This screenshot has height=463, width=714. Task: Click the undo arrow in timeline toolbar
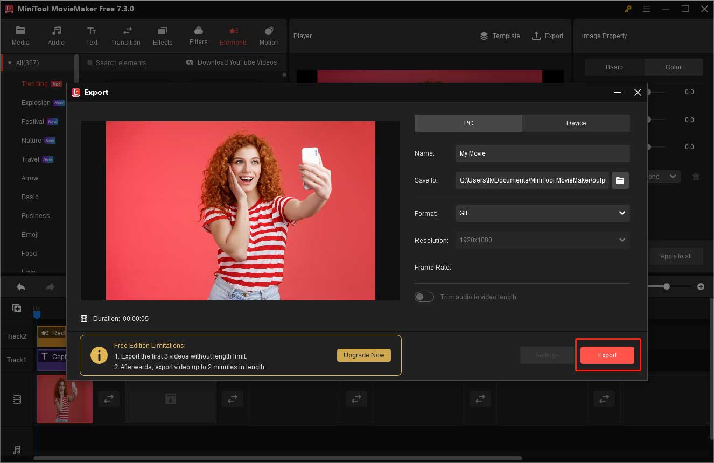(21, 287)
